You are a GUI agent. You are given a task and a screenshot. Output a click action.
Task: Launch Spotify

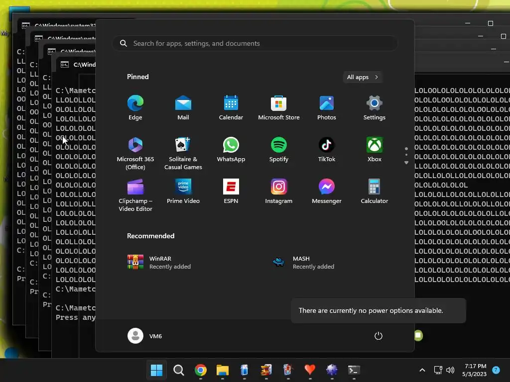click(x=279, y=149)
